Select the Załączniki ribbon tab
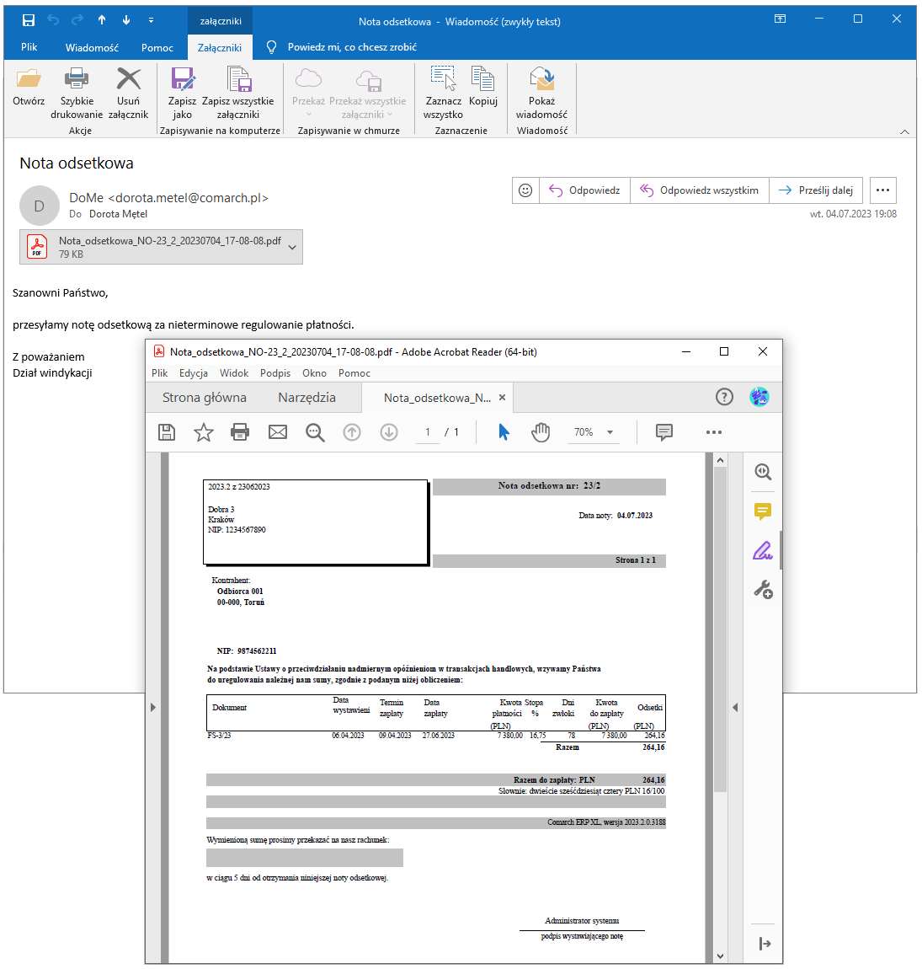The image size is (922, 969). point(220,47)
